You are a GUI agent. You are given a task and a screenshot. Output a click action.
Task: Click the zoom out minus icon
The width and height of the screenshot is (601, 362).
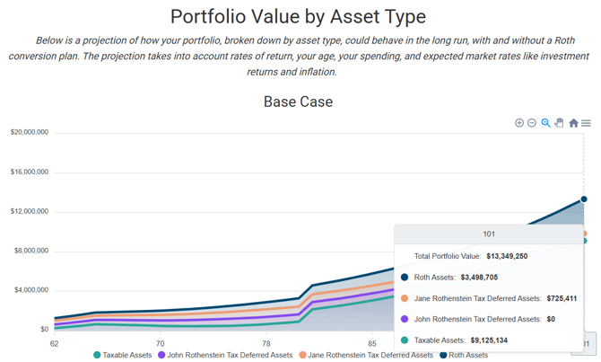tap(532, 123)
